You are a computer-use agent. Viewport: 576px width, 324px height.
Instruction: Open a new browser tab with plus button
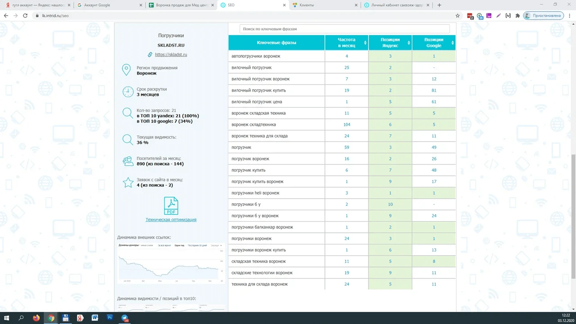pos(439,5)
